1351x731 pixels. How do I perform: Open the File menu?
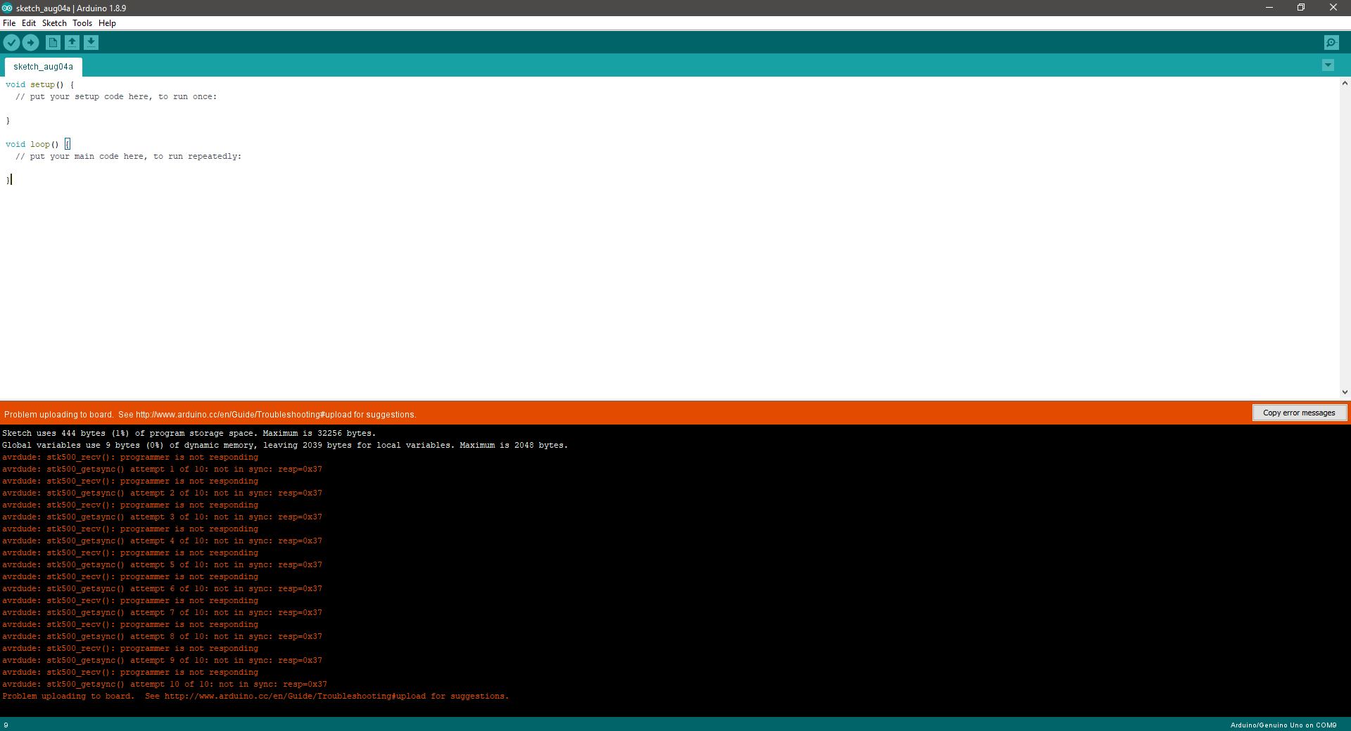pos(9,23)
